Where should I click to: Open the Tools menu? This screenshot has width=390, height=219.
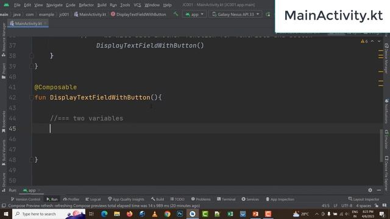125,5
